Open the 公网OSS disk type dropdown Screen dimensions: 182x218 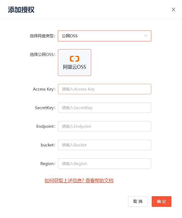(104, 36)
